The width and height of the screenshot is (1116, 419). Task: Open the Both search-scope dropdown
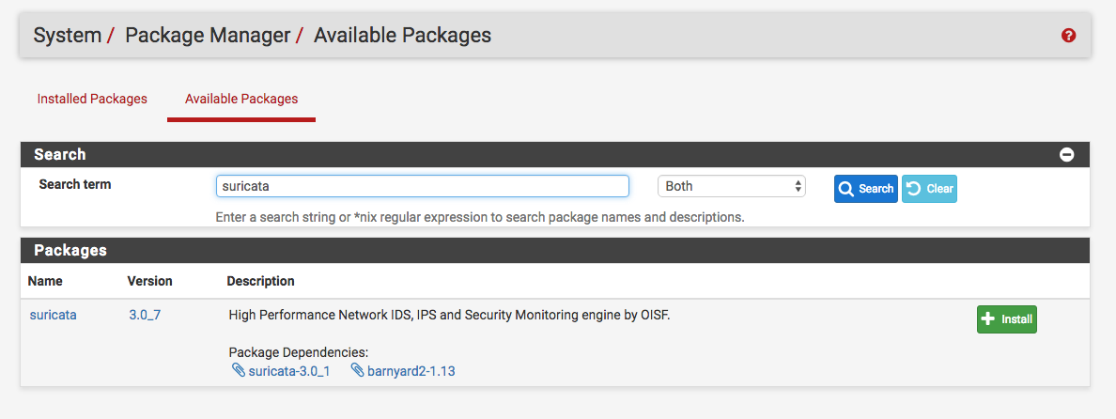731,186
